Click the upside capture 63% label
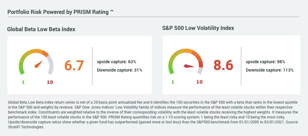Screen dimensions: 308x136 pyautogui.click(x=116, y=61)
